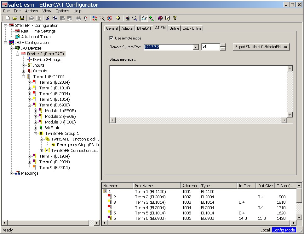Viewport: 304px width, 234px height.
Task: Click Export ENI file at C:/MasterENI.xml button
Action: click(261, 47)
